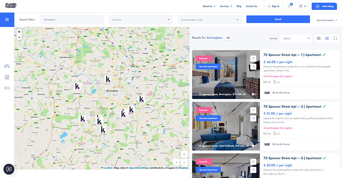Switch to list view layout
This screenshot has height=178, width=342.
pyautogui.click(x=327, y=38)
